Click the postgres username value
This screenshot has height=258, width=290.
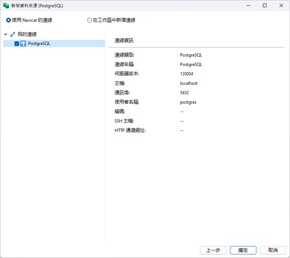pos(188,102)
